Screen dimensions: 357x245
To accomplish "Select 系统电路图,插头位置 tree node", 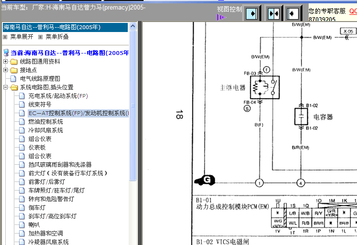I will [x=47, y=87].
